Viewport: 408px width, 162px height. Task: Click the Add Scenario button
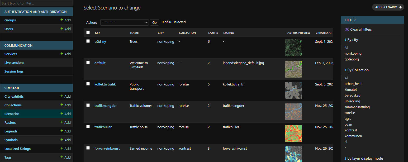[x=388, y=7]
